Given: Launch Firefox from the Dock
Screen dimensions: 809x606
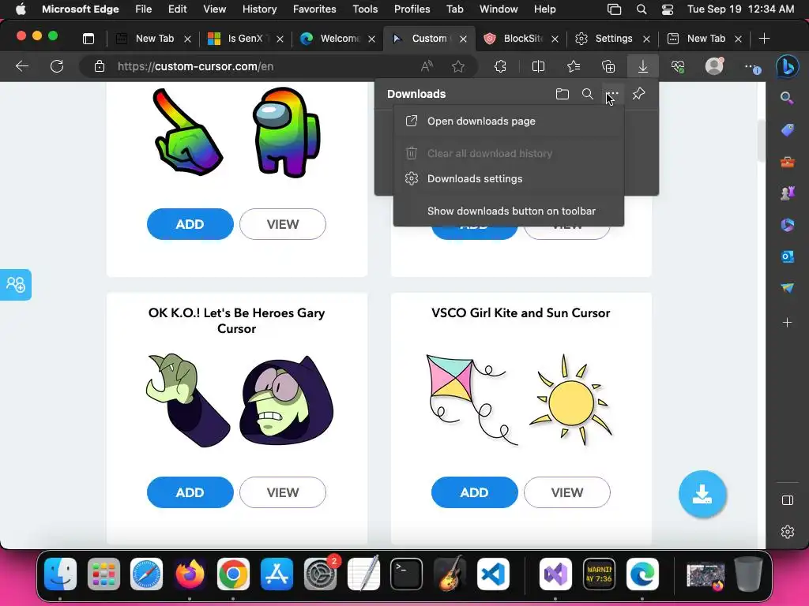Looking at the screenshot, I should [190, 574].
